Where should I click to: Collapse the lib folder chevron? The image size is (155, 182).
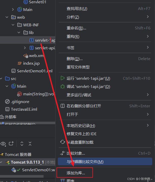pyautogui.click(x=19, y=32)
